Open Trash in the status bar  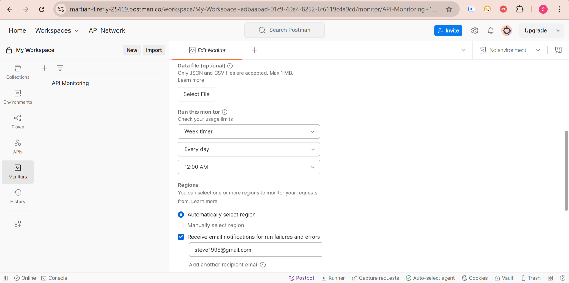pyautogui.click(x=531, y=278)
